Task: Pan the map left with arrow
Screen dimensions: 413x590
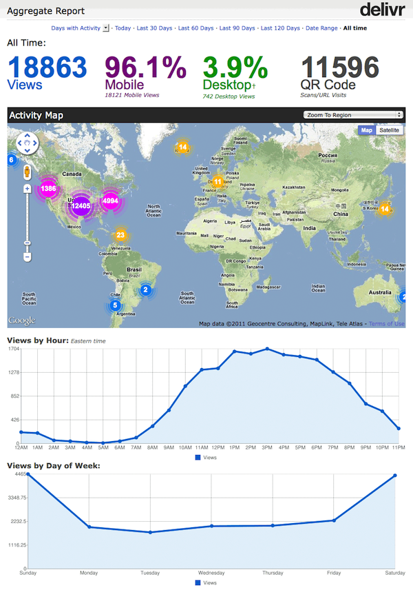Action: pos(20,143)
